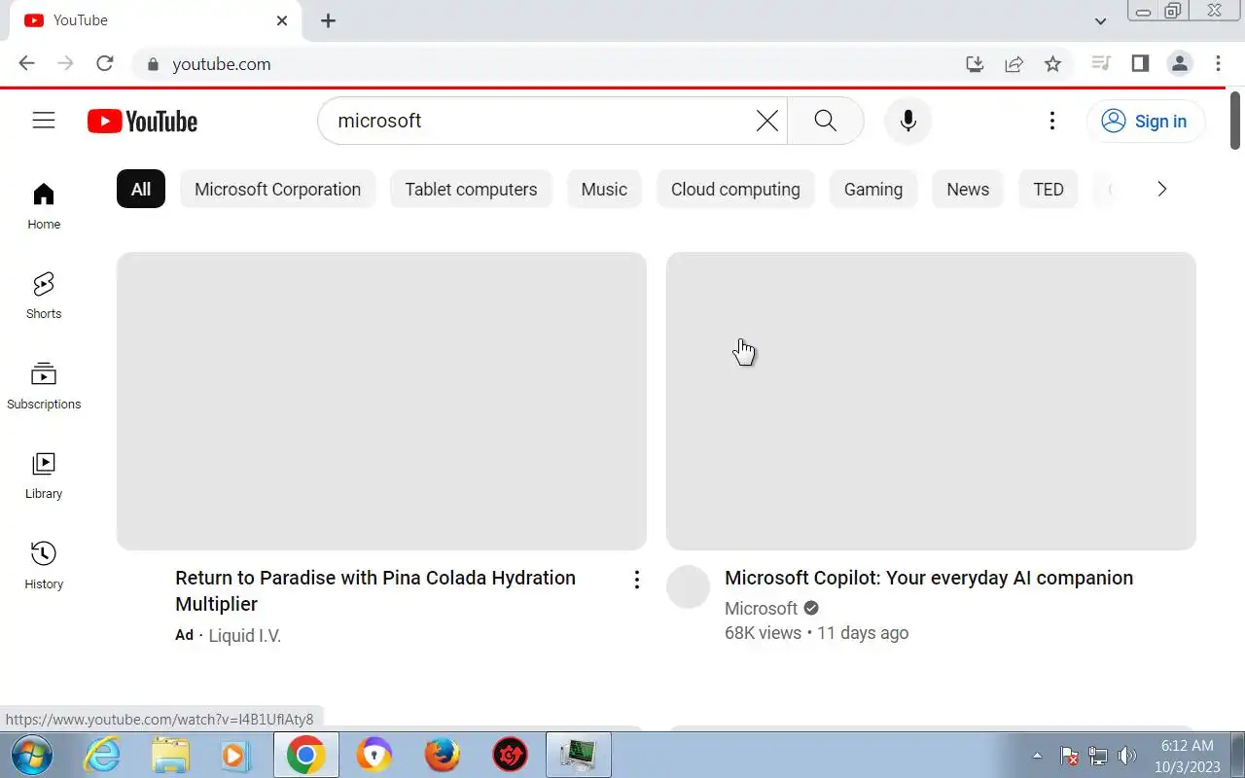
Task: Close the YouTube browser tab
Action: tap(282, 20)
